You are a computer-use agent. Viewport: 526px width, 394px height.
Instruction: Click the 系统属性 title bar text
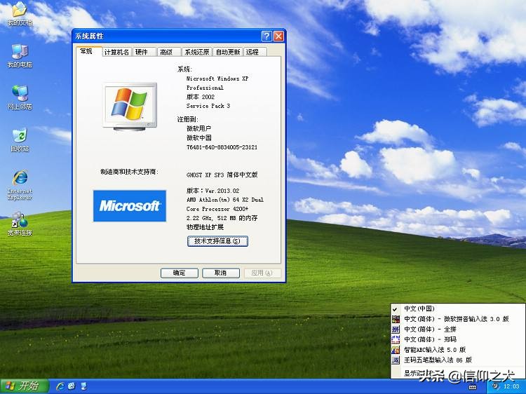(x=89, y=36)
